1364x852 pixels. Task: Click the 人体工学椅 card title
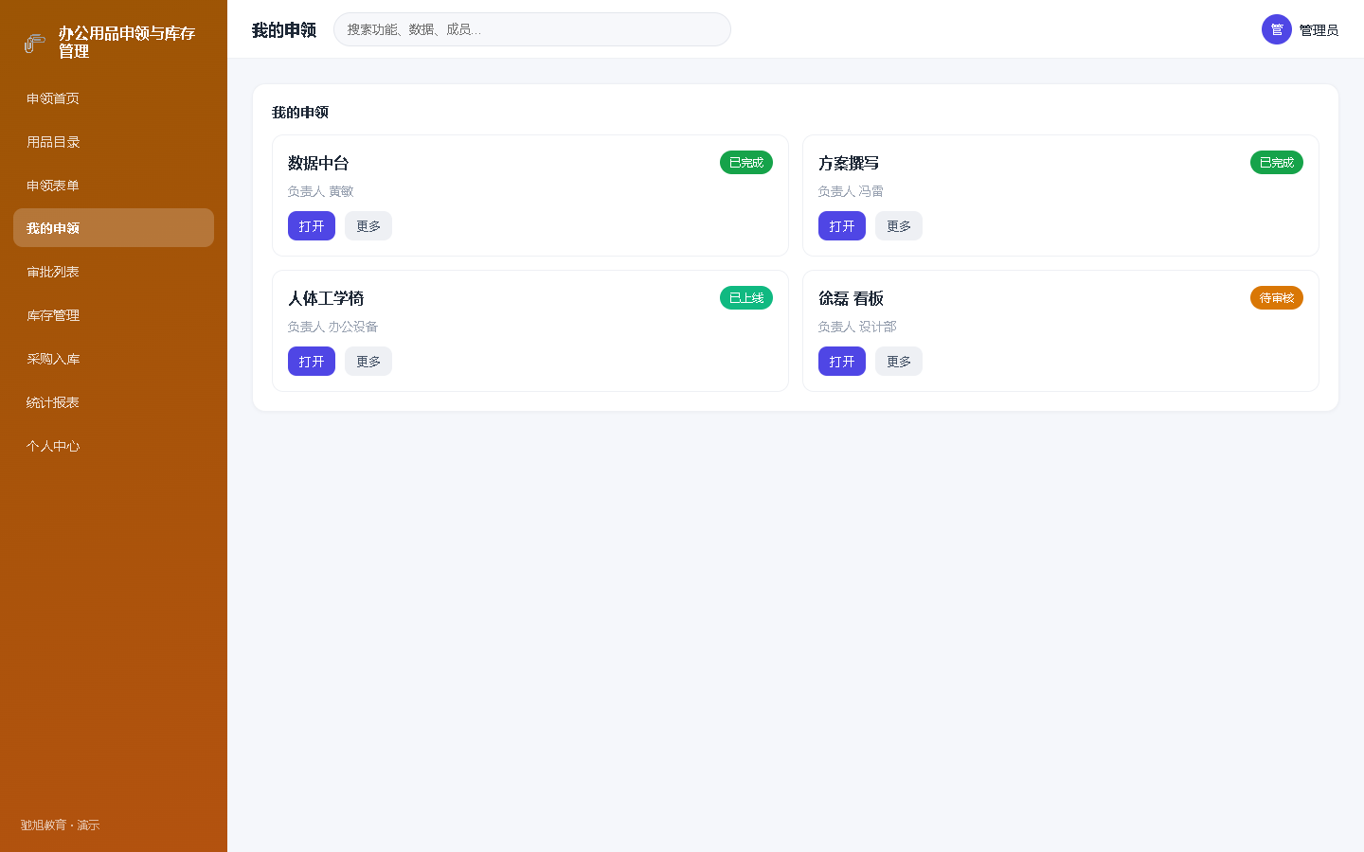click(326, 299)
